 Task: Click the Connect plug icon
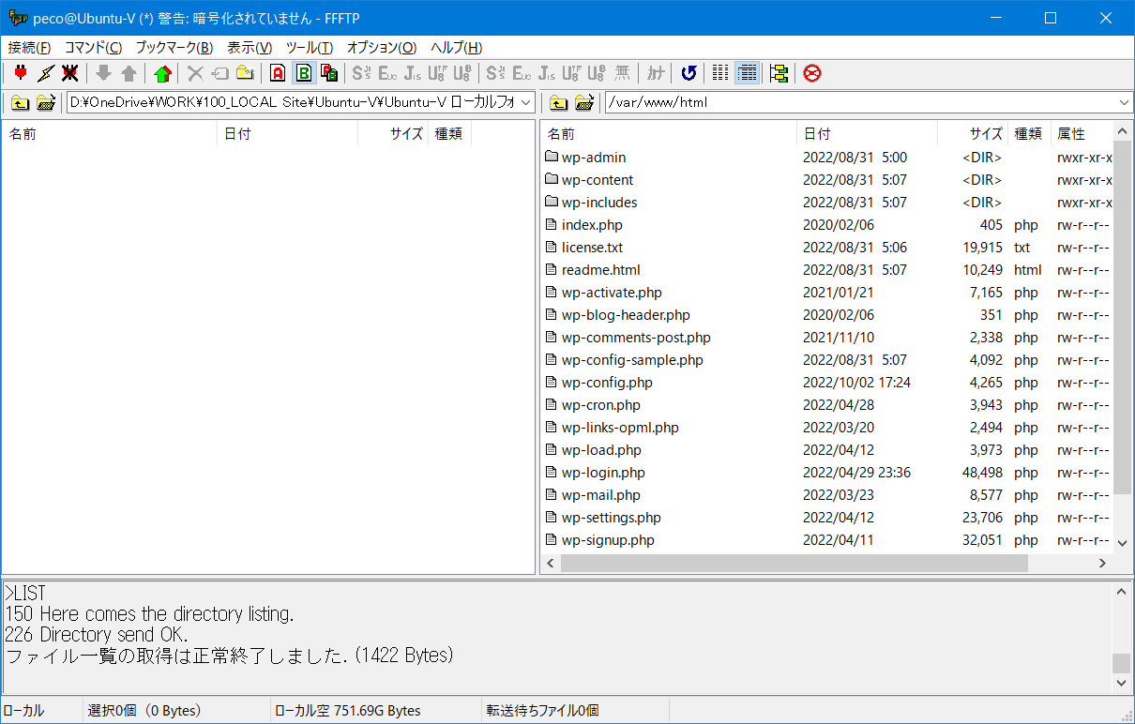[x=21, y=73]
